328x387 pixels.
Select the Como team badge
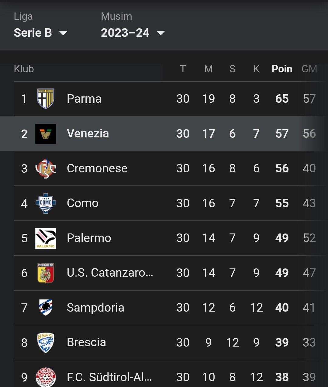tap(46, 203)
